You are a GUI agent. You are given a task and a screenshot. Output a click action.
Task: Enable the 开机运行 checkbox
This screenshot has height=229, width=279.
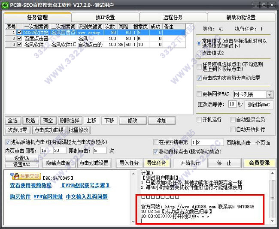[199, 120]
